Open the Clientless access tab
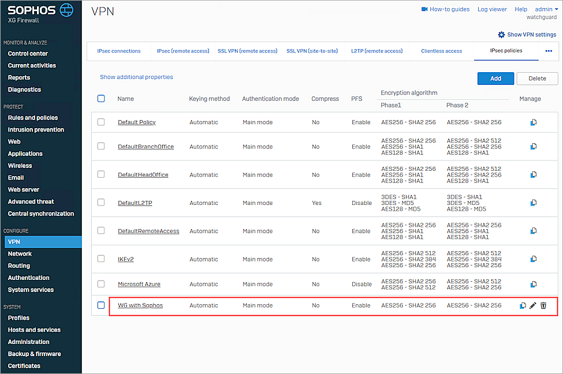The height and width of the screenshot is (374, 563). tap(441, 51)
